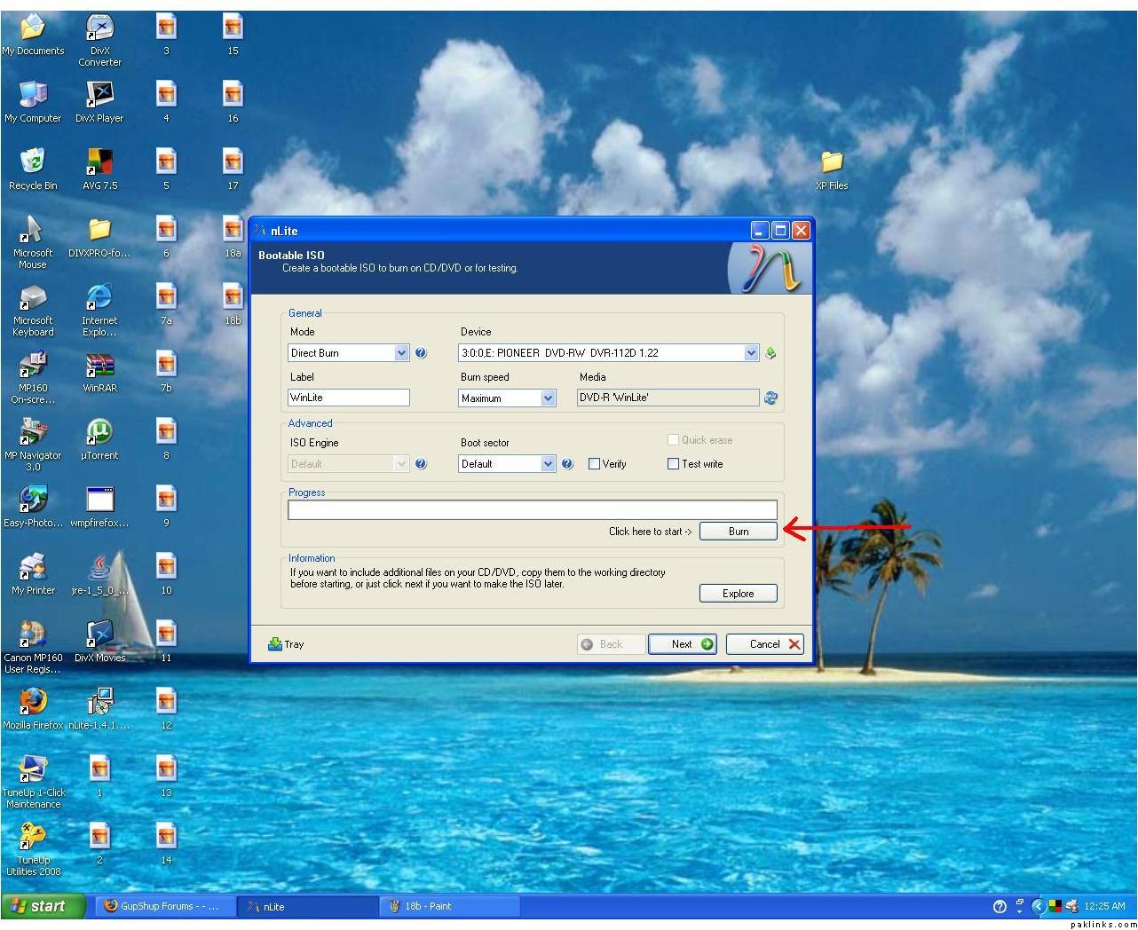Switch to the 18b - Paint taskbar item
This screenshot has width=1138, height=930.
[x=429, y=906]
